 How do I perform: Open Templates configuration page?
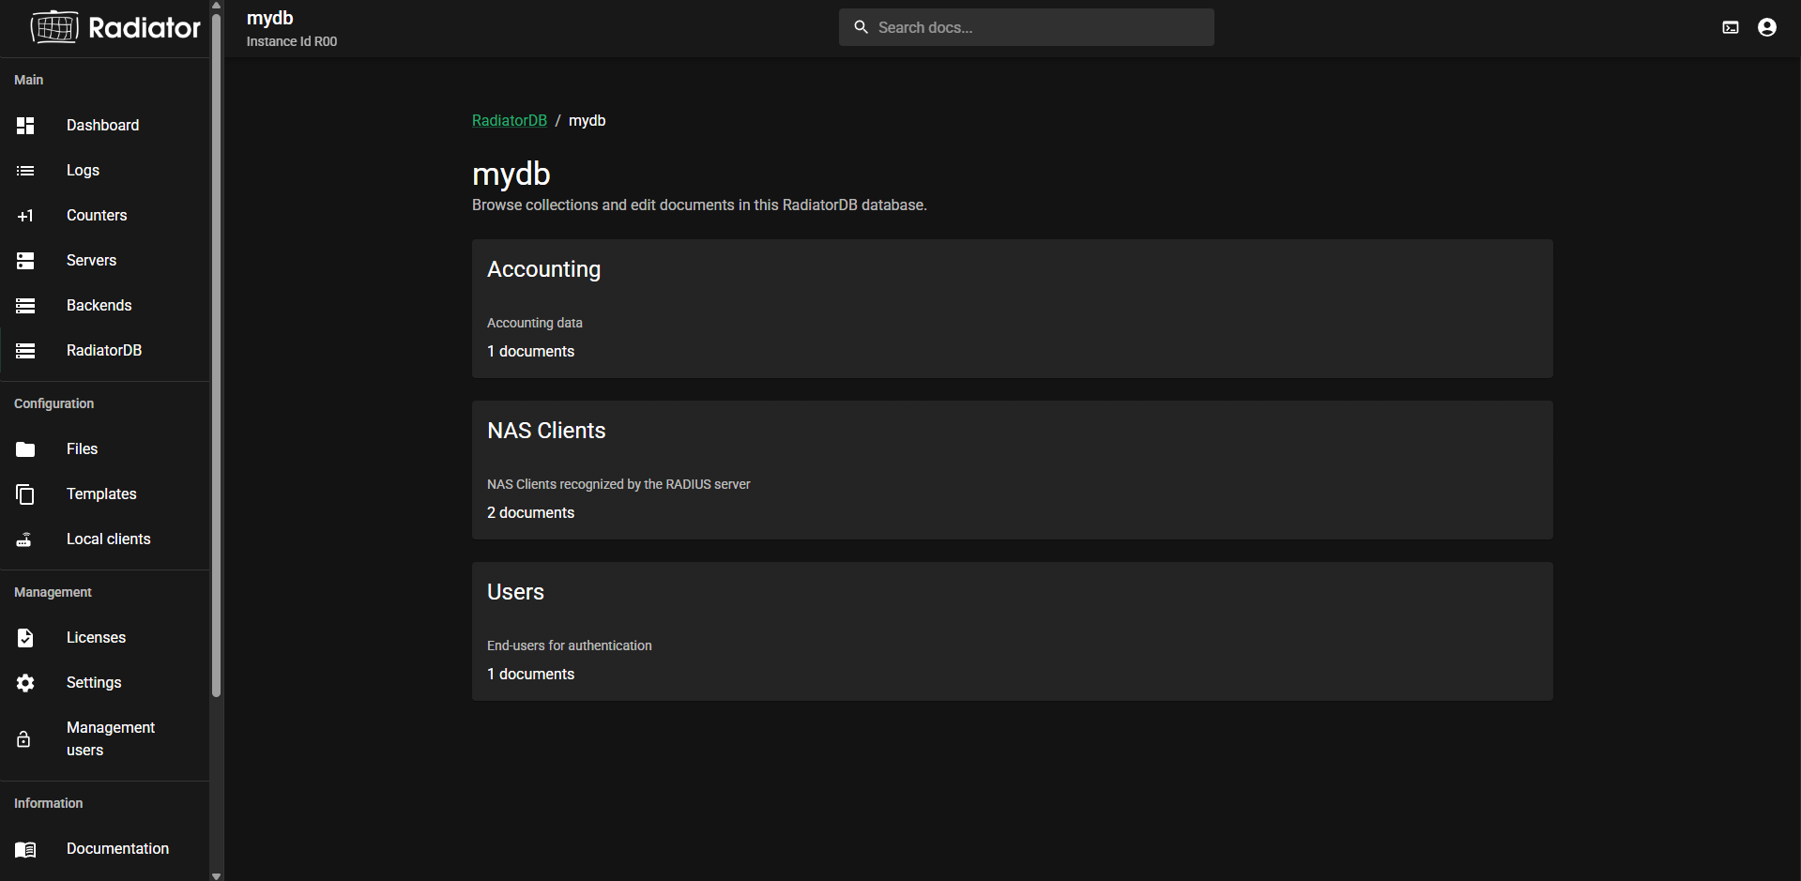(x=101, y=494)
